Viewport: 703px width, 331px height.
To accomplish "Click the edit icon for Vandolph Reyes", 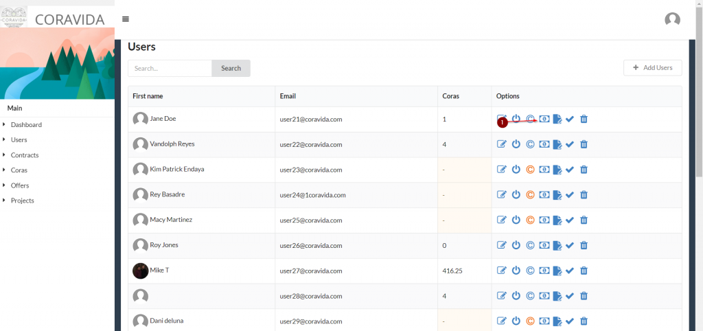I will click(x=502, y=144).
